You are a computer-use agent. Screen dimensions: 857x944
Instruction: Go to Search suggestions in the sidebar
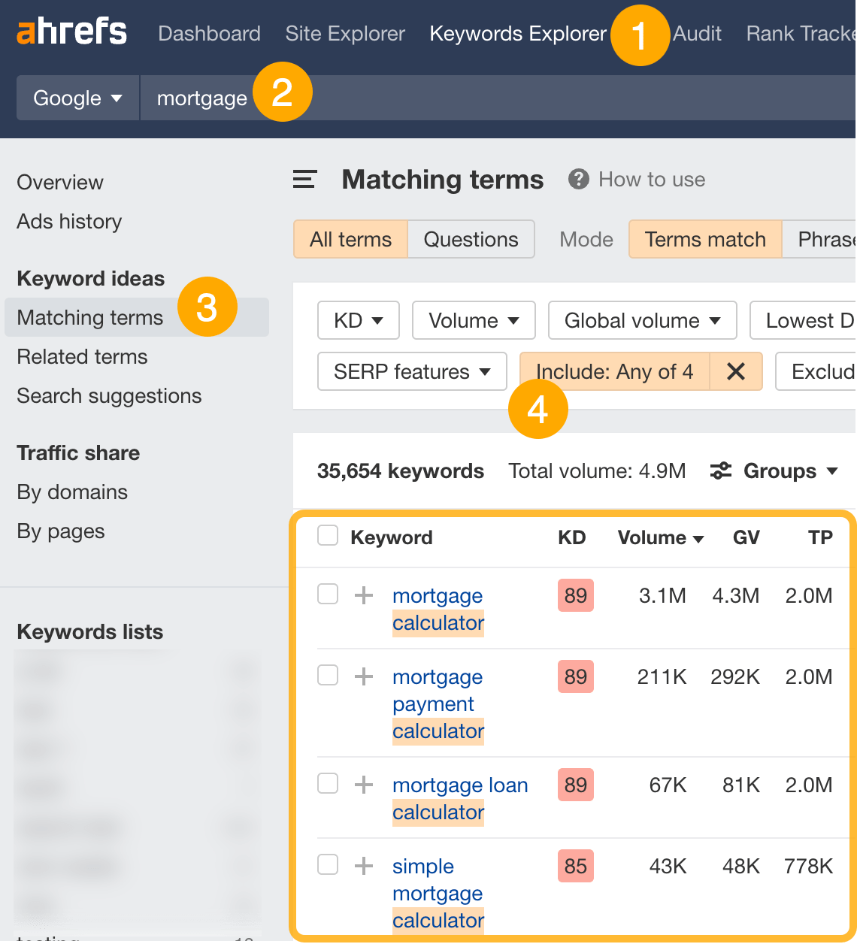click(109, 396)
